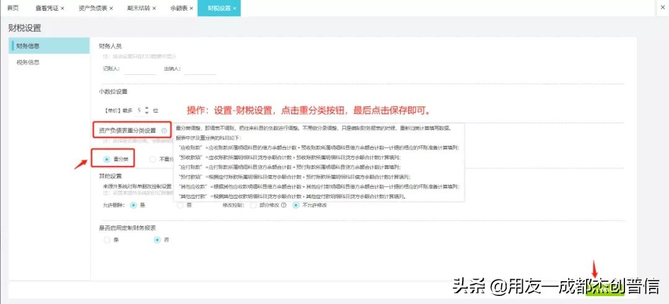This screenshot has height=304, width=669.
Task: Click the 单价 decimal digits value field
Action: (x=139, y=110)
